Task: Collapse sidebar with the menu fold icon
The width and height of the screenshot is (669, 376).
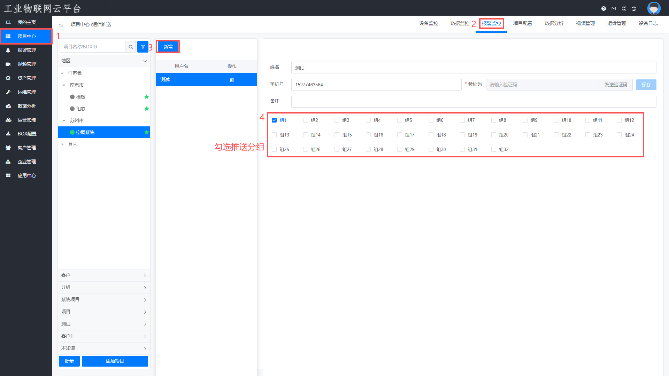Action: pyautogui.click(x=61, y=24)
